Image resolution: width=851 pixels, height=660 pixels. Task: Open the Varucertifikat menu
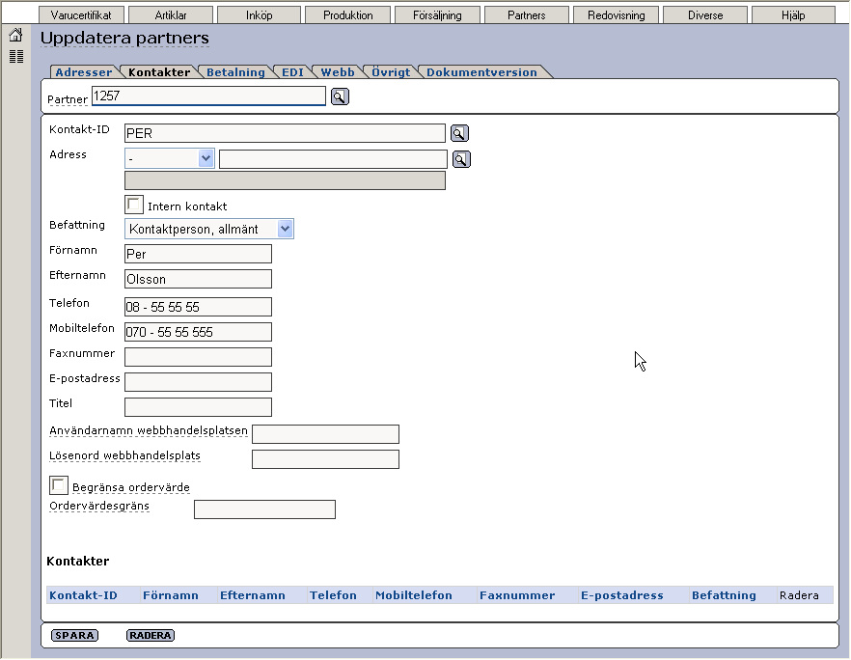tap(81, 15)
